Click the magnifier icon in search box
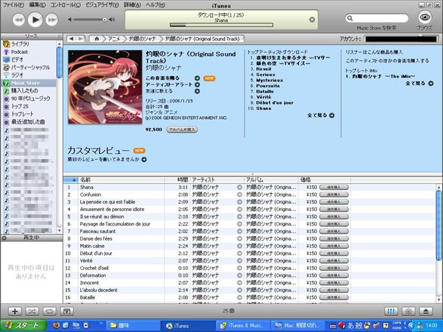Viewport: 443px width, 332px height. (x=350, y=19)
